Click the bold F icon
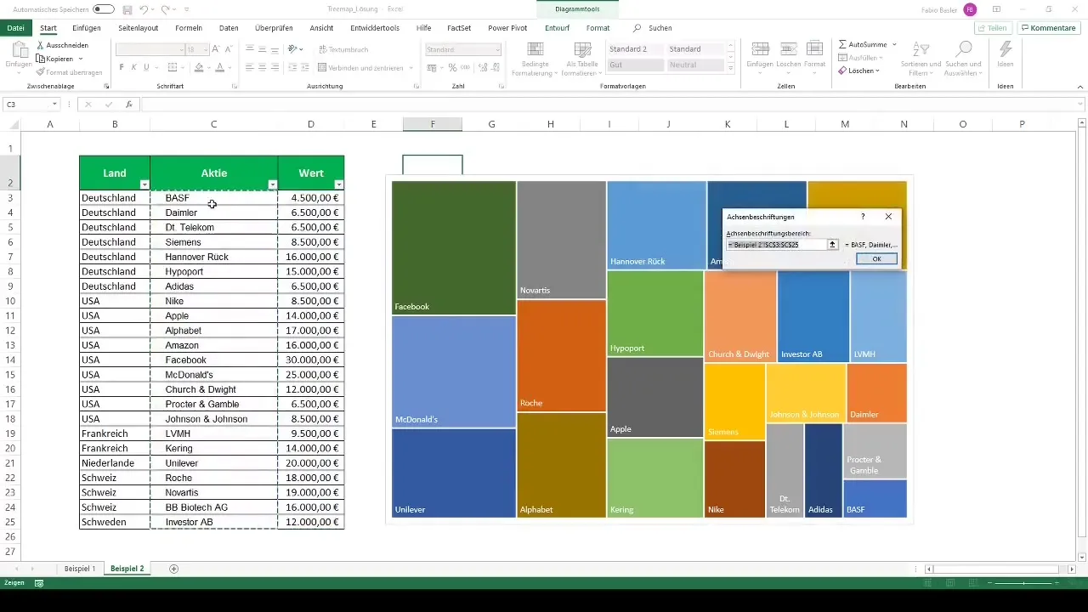The image size is (1088, 612). [122, 67]
